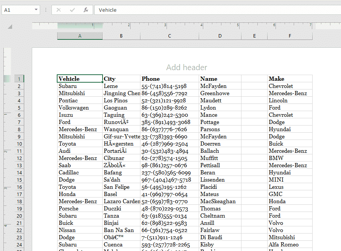Viewport: 341px width, 251px height.
Task: Select the Pettisall name cell
Action: [x=220, y=165]
